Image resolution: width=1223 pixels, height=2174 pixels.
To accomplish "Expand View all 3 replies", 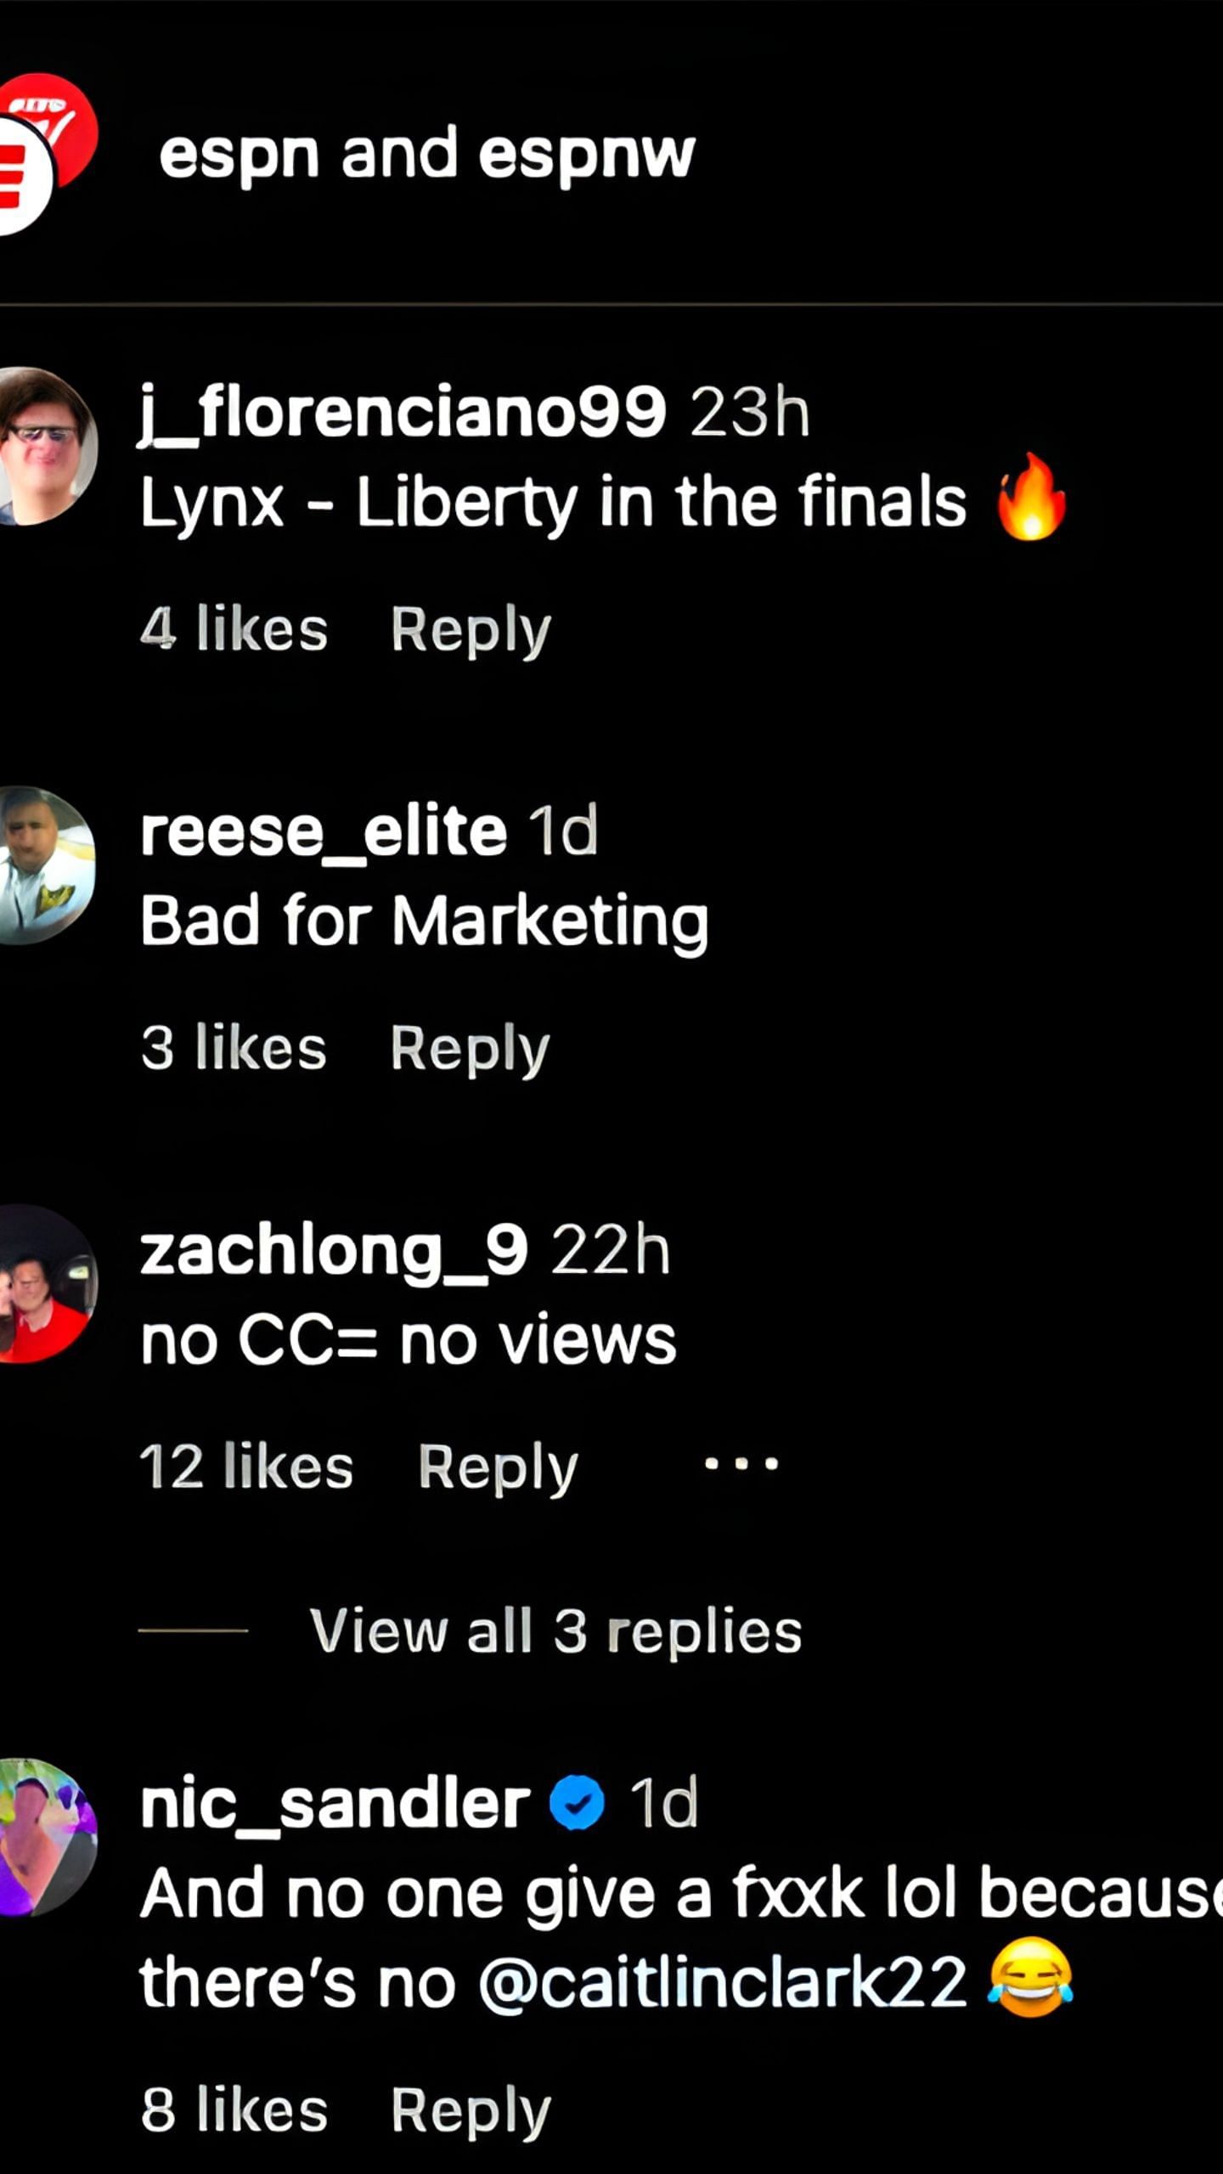I will click(555, 1630).
